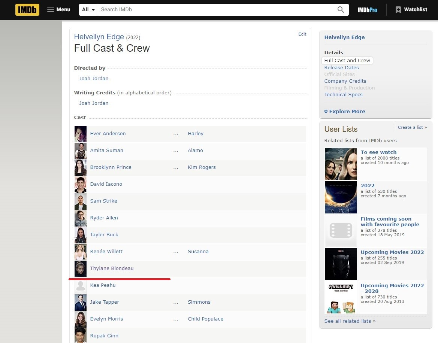Open Films coming soon with favourite people
Viewport: 438px width, 343px height.
390,222
